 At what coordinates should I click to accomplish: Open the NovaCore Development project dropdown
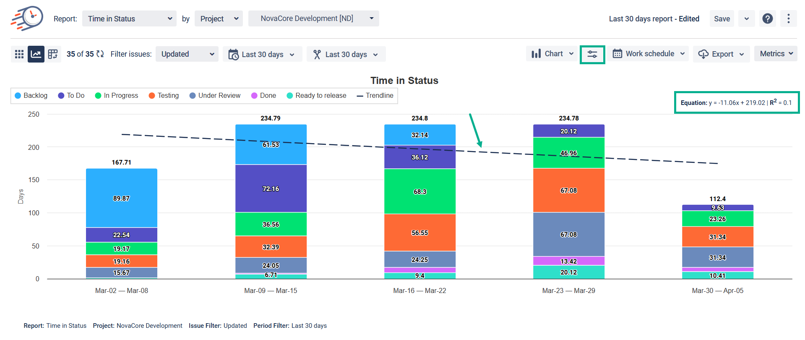pyautogui.click(x=313, y=18)
